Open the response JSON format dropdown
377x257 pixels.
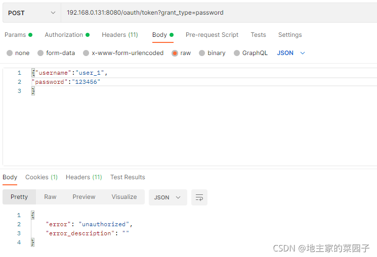168,197
